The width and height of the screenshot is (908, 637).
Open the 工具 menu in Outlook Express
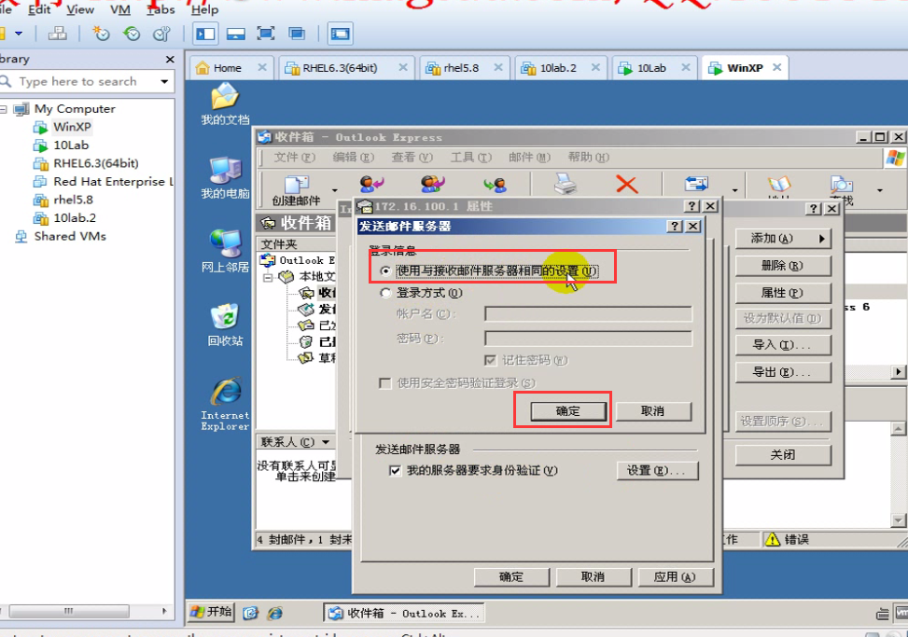pyautogui.click(x=470, y=158)
